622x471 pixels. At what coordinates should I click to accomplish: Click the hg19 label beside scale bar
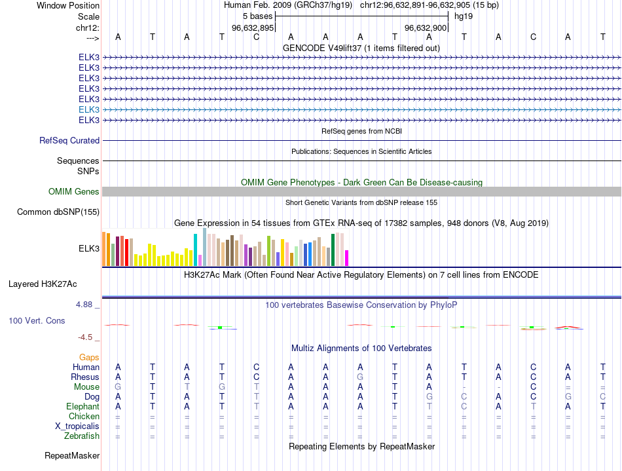[464, 16]
